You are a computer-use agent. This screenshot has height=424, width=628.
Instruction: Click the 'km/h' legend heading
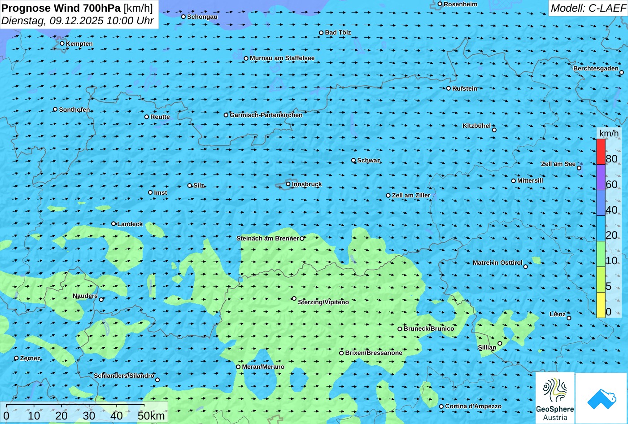(x=609, y=134)
